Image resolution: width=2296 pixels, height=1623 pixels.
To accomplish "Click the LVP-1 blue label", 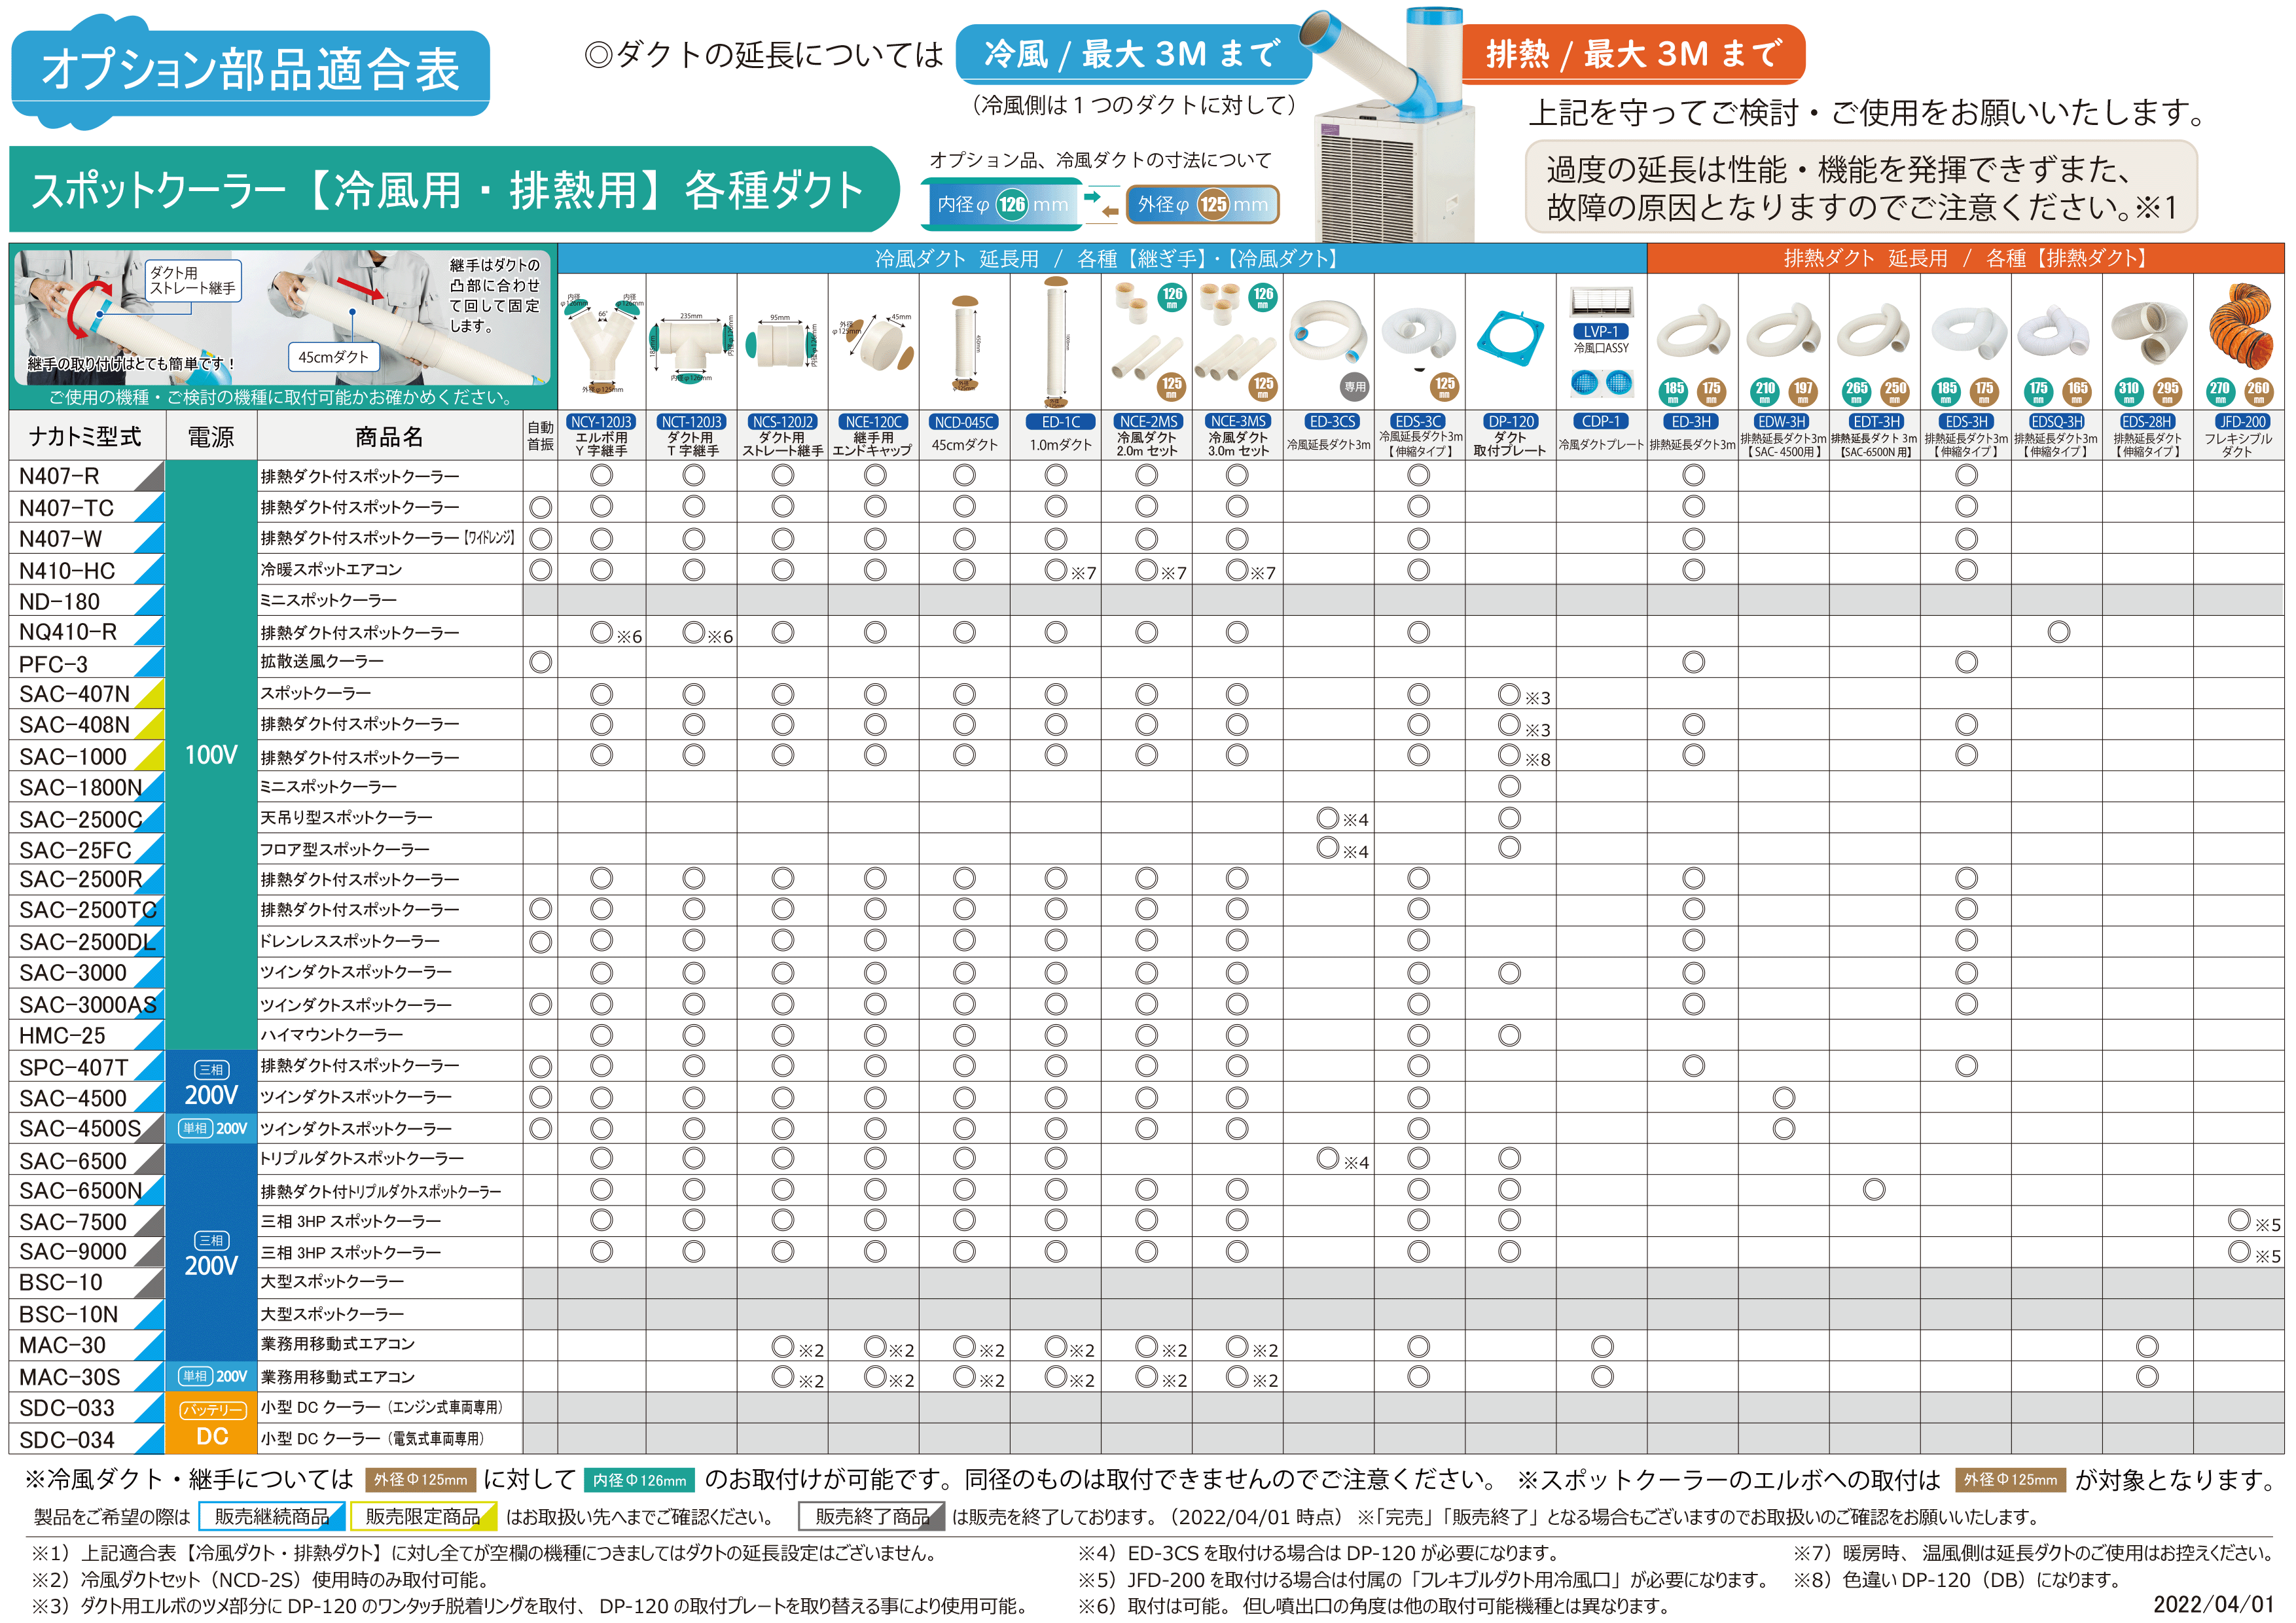I will [1602, 331].
